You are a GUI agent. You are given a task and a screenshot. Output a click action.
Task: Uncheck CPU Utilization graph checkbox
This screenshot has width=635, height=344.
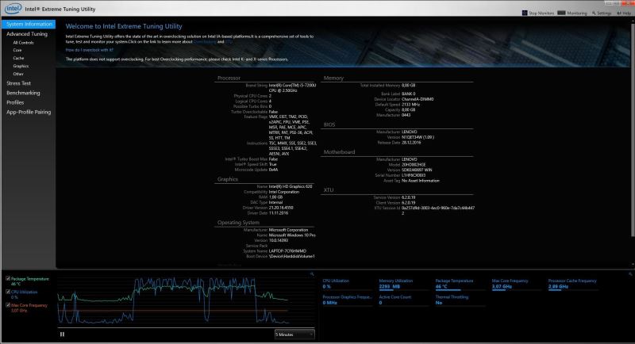tap(8, 292)
